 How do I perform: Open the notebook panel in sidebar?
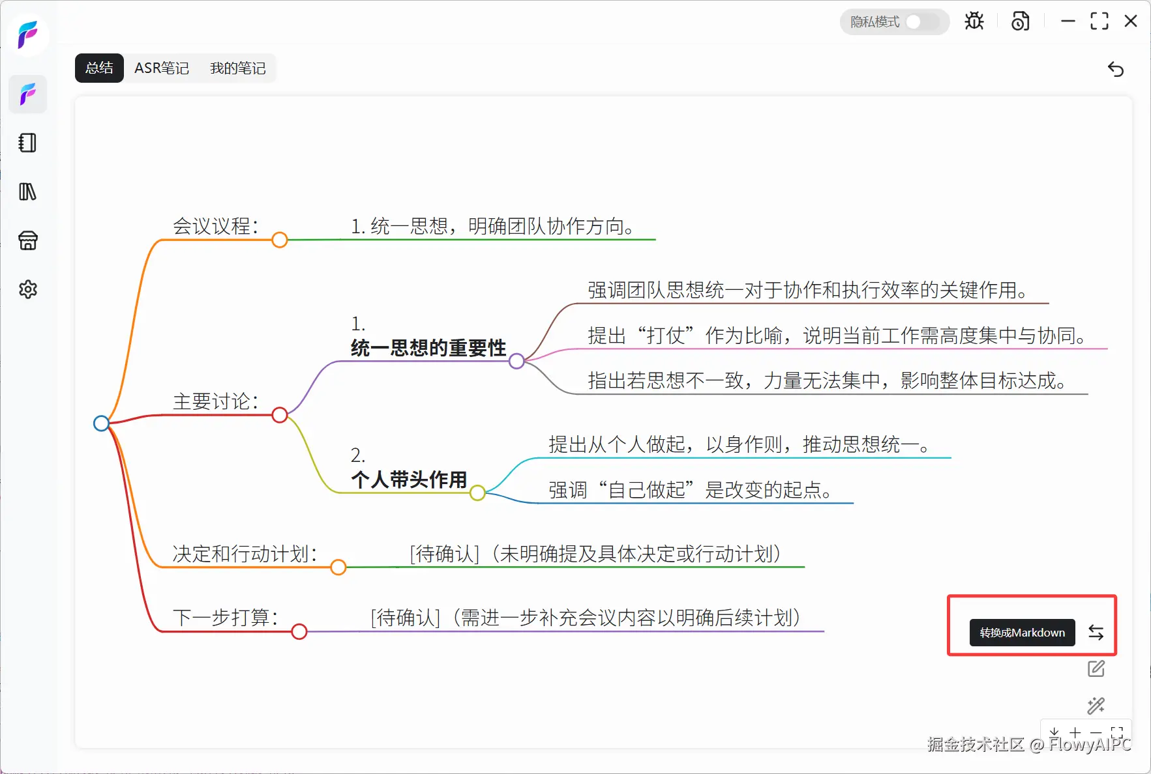[x=27, y=143]
